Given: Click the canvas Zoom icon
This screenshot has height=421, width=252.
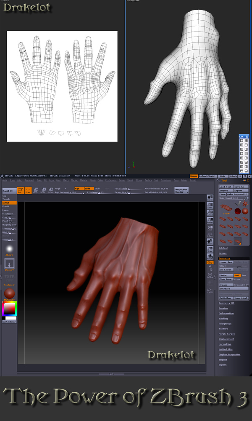Looking at the screenshot, I should click(210, 206).
